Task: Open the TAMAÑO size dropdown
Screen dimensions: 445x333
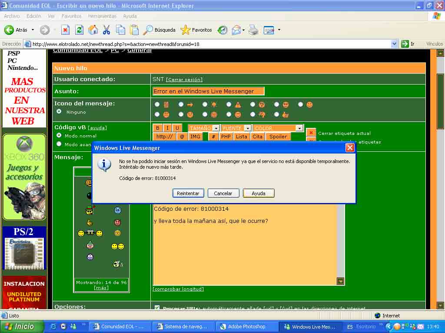Action: 203,128
